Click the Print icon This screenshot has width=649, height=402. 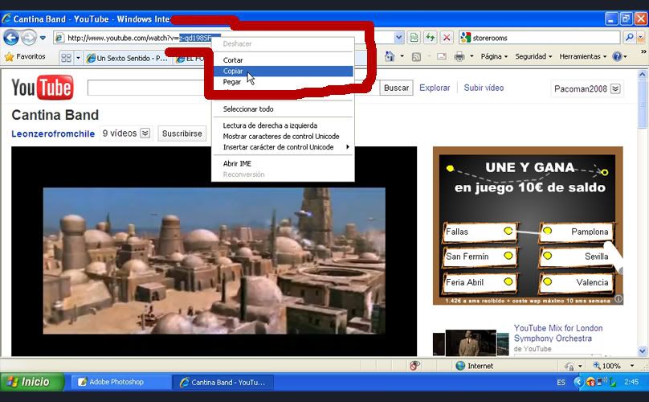(x=459, y=56)
